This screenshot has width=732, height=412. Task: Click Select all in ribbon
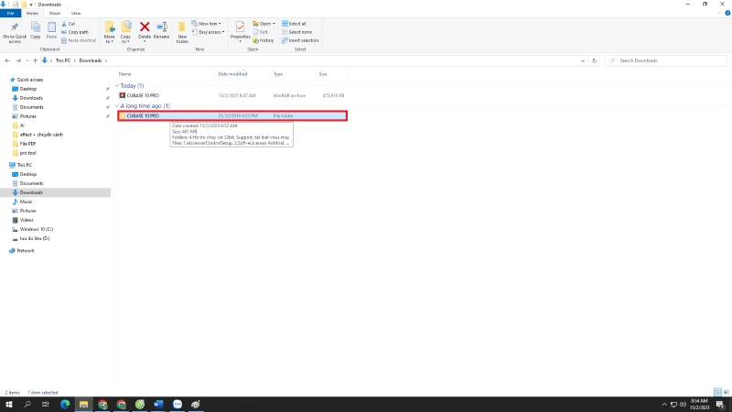pos(294,24)
